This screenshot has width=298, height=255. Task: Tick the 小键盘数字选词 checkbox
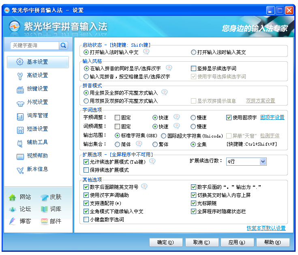tap(86, 220)
